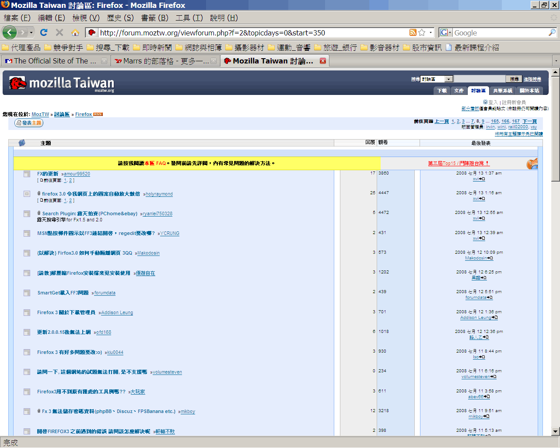Image resolution: width=560 pixels, height=448 pixels.
Task: Open the 最新課程介紹 bookmark
Action: (472, 47)
